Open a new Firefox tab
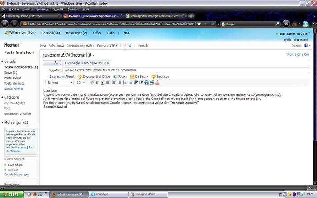This screenshot has height=198, width=317. point(191,16)
